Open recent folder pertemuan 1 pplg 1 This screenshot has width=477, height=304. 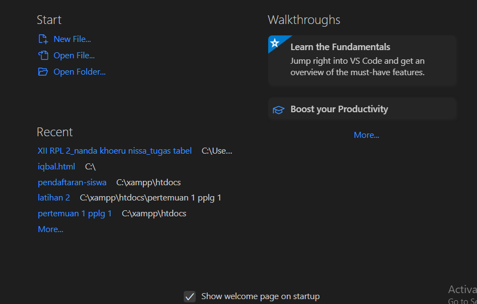point(75,214)
